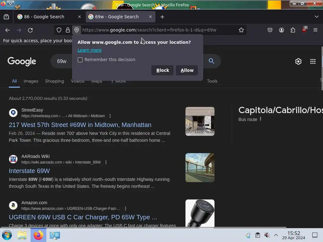
Task: Check Remember this decision
Action: (x=80, y=60)
